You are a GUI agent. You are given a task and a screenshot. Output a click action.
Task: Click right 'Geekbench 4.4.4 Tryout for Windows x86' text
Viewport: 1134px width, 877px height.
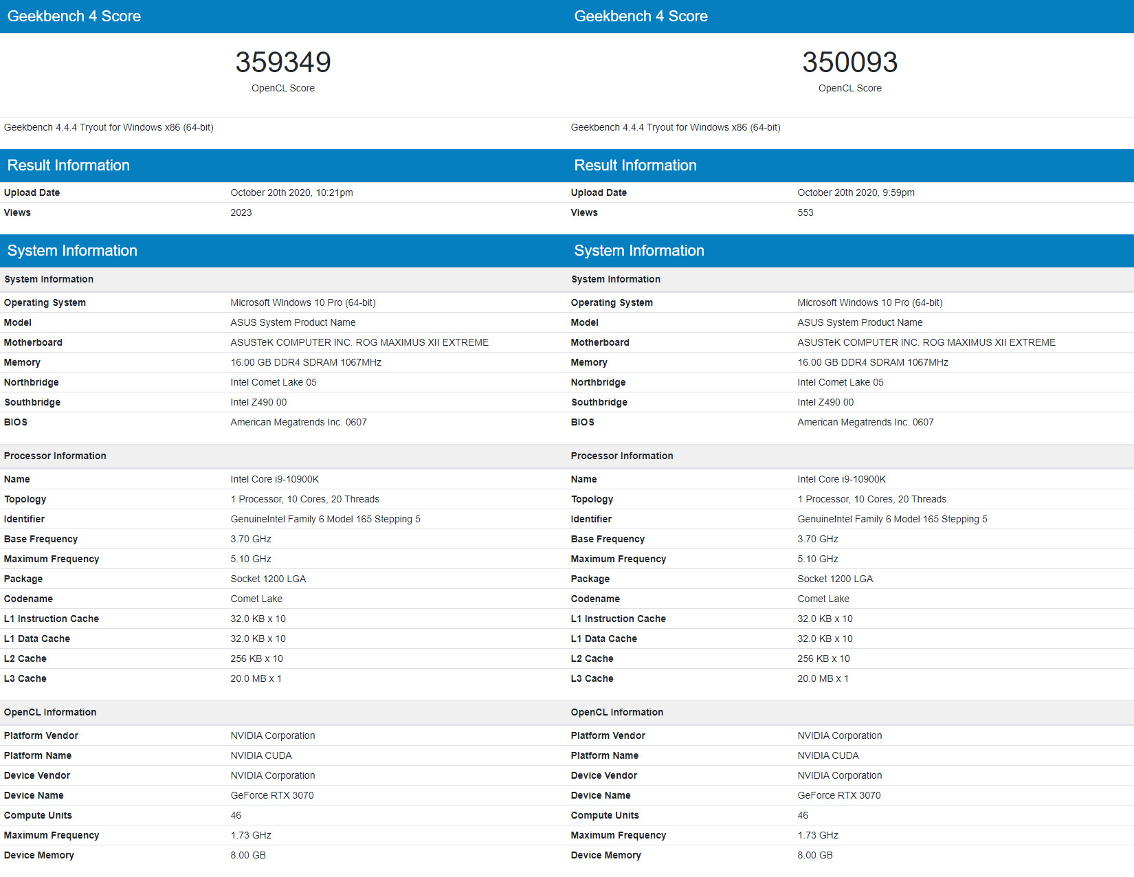tap(676, 127)
